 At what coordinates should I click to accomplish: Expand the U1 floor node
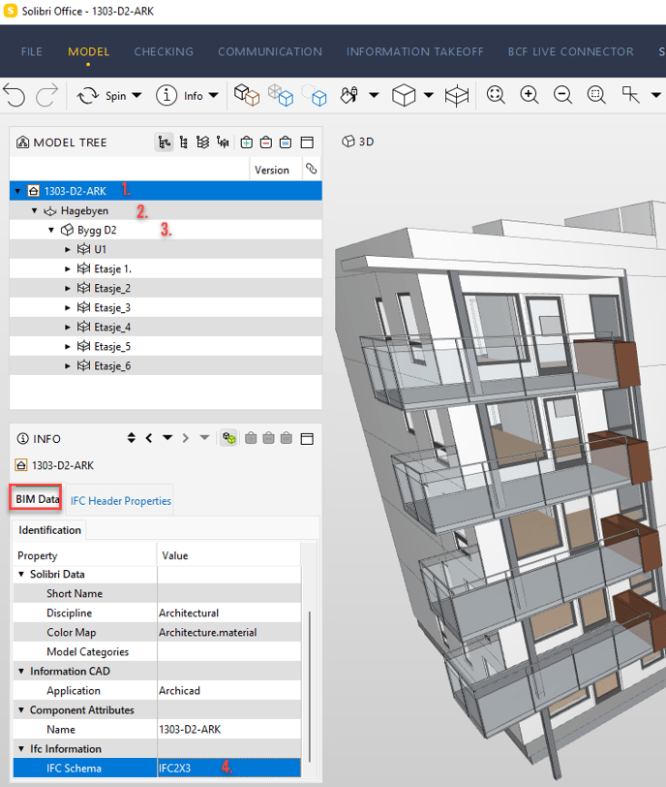point(68,249)
